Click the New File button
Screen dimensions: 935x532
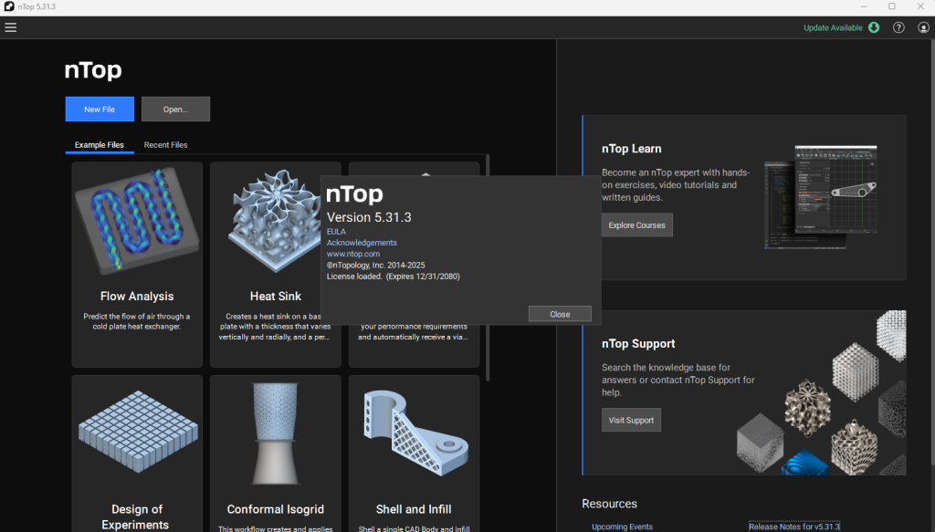click(100, 110)
